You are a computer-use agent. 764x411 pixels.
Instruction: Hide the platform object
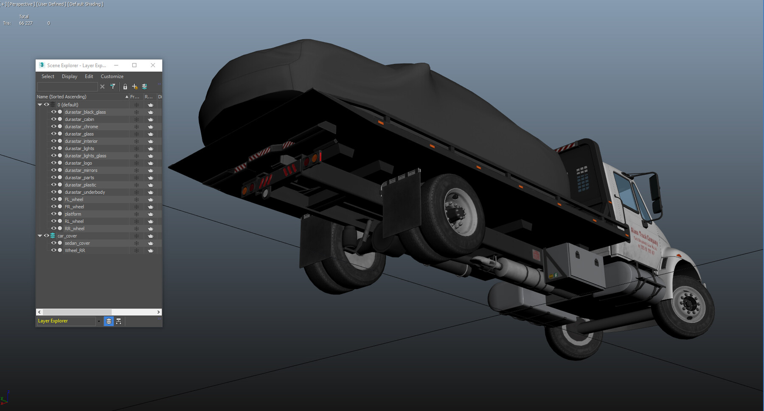(54, 214)
